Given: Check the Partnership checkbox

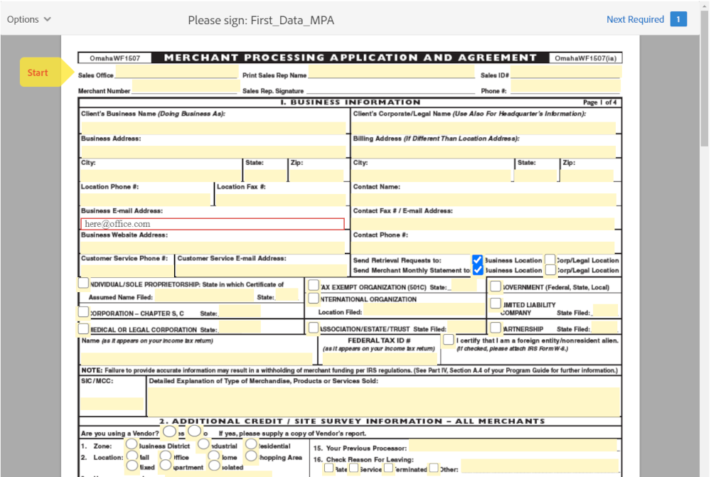Looking at the screenshot, I should coord(496,328).
